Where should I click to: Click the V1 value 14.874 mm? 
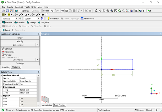tap(28, 93)
